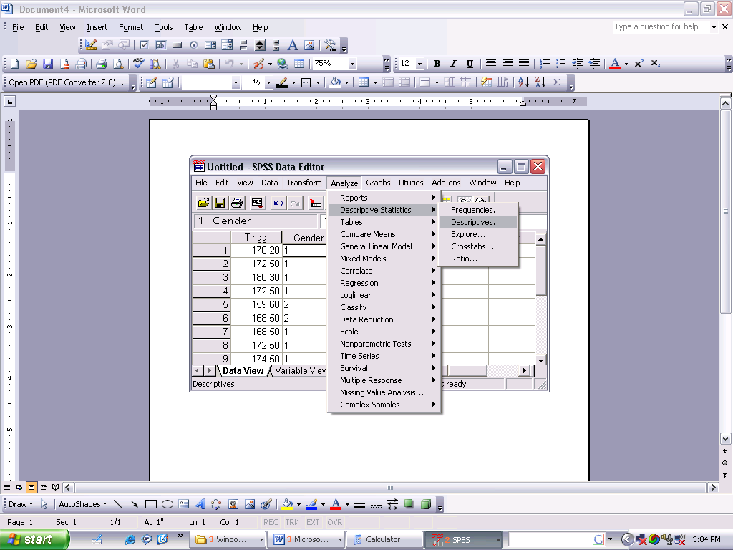This screenshot has width=733, height=550.
Task: Open the Type a question for help dropdown arrow
Action: coord(714,27)
